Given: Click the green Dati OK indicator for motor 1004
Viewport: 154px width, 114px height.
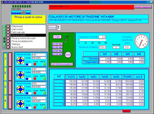Looking at the screenshot, I should click(x=44, y=107).
